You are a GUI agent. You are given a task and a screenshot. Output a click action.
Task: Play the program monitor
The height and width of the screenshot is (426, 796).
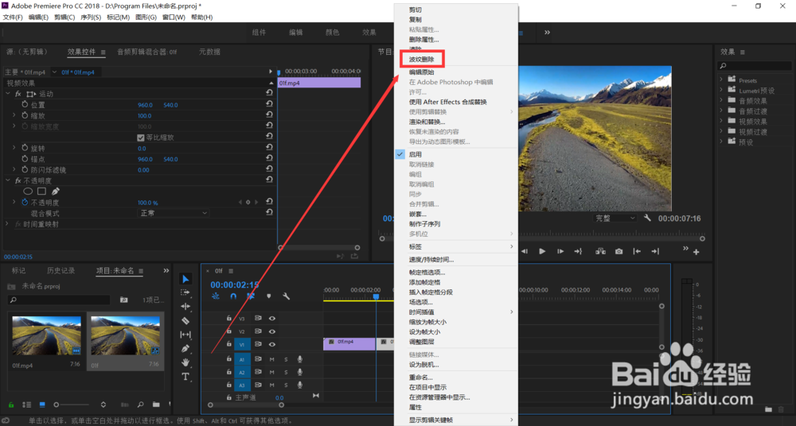(x=541, y=251)
